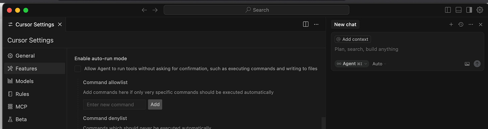Toggle the bottom panel layout icon
488x129 pixels.
point(459,10)
